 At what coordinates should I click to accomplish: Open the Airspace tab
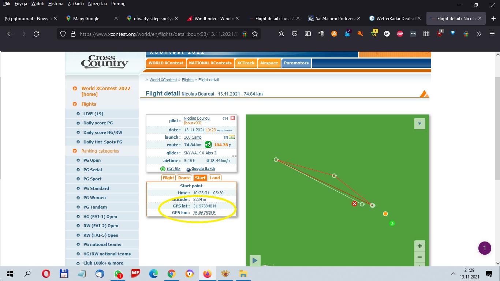(269, 63)
